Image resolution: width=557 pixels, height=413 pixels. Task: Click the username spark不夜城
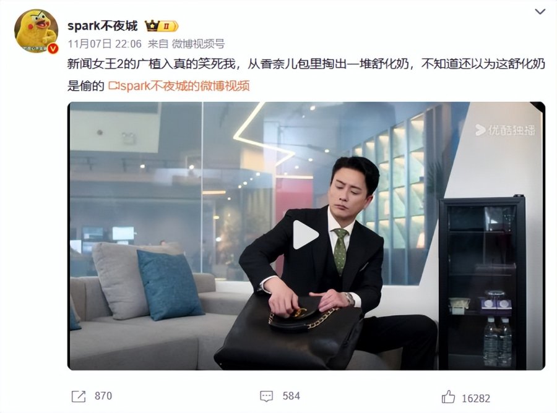click(x=102, y=25)
